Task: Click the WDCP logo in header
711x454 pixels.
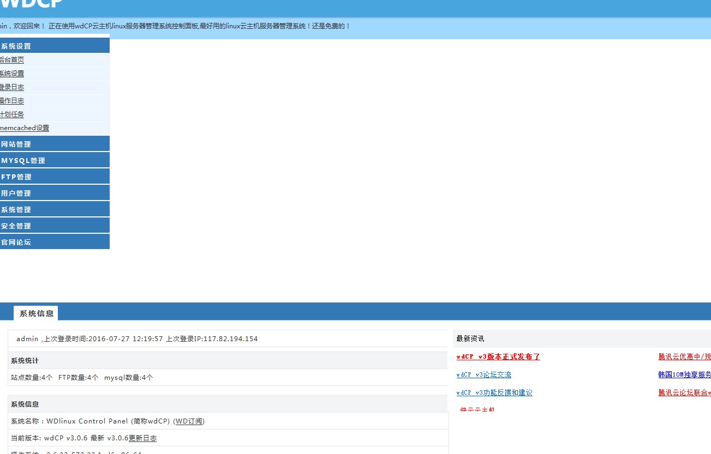Action: [x=31, y=5]
